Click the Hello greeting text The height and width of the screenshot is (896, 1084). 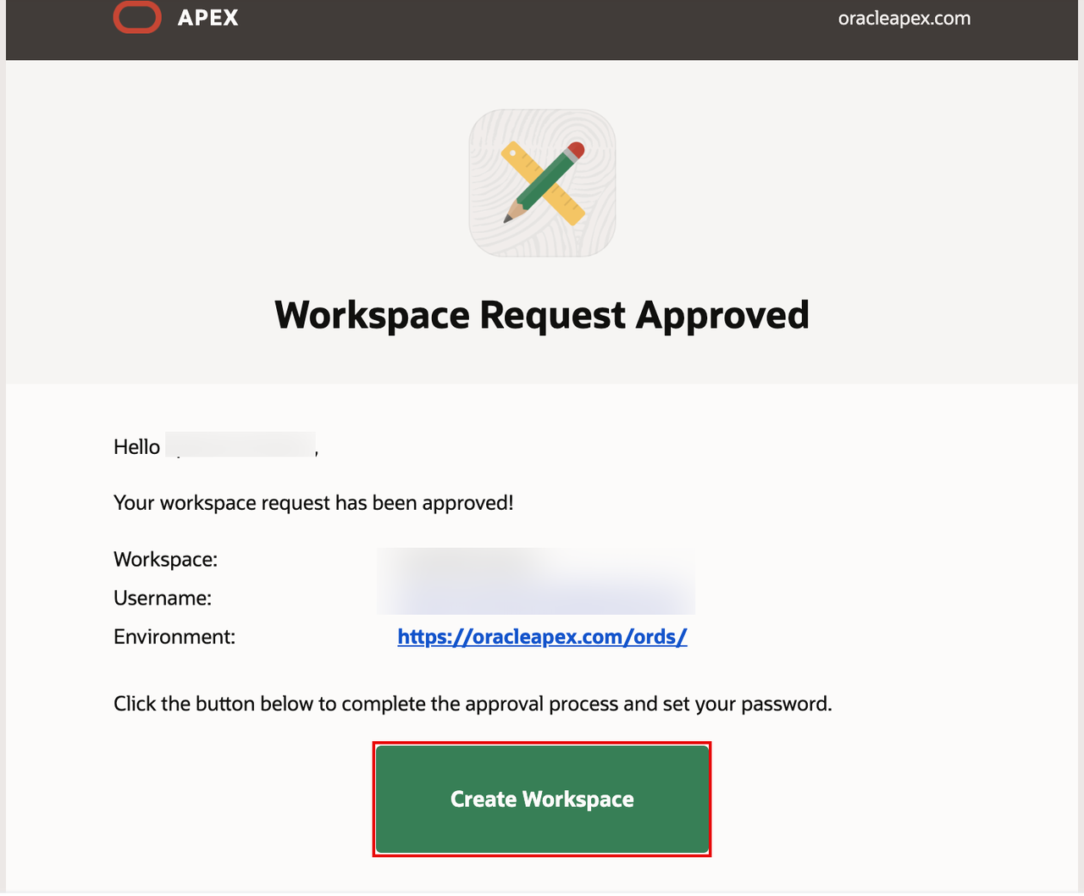pos(136,447)
